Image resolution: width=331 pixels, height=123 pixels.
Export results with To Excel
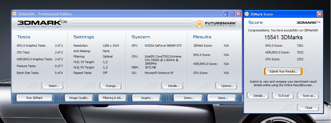click(x=284, y=96)
